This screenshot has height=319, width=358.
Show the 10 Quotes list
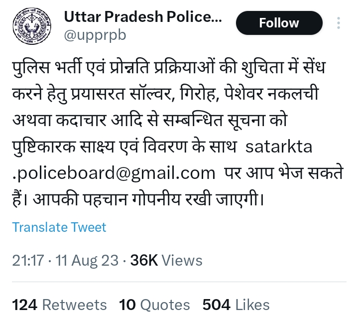(x=154, y=305)
